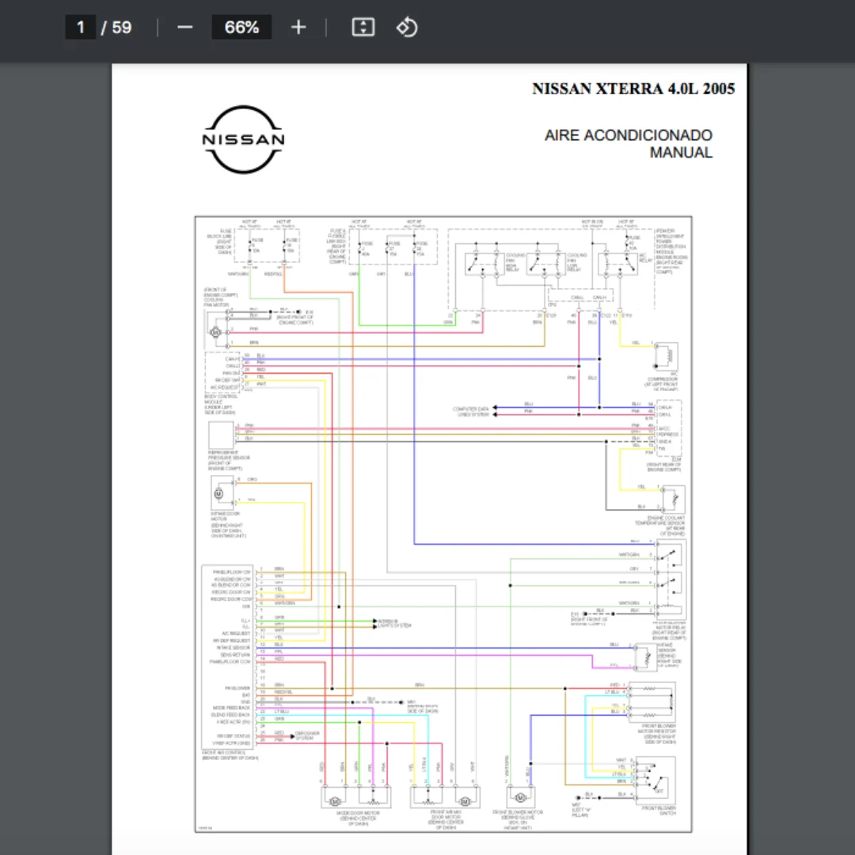Click the rotate page icon
The image size is (855, 855).
coord(407,27)
